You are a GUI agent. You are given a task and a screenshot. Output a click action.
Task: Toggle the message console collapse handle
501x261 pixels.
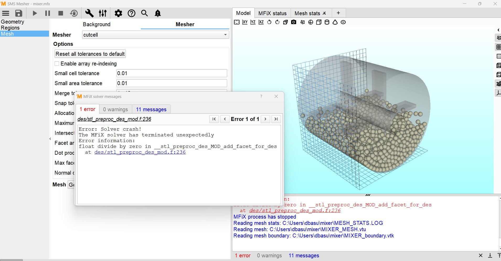click(x=368, y=195)
